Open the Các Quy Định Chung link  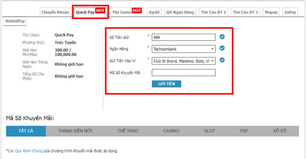(x=25, y=151)
